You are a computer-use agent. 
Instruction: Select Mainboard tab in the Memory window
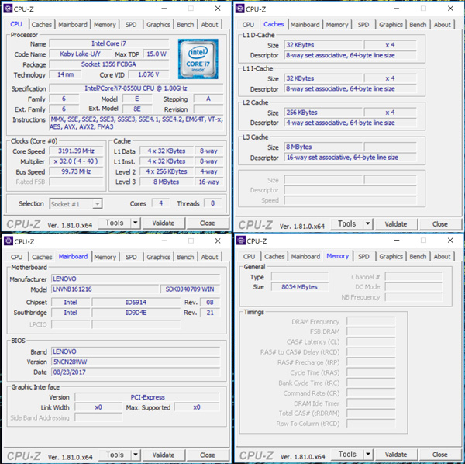click(306, 257)
